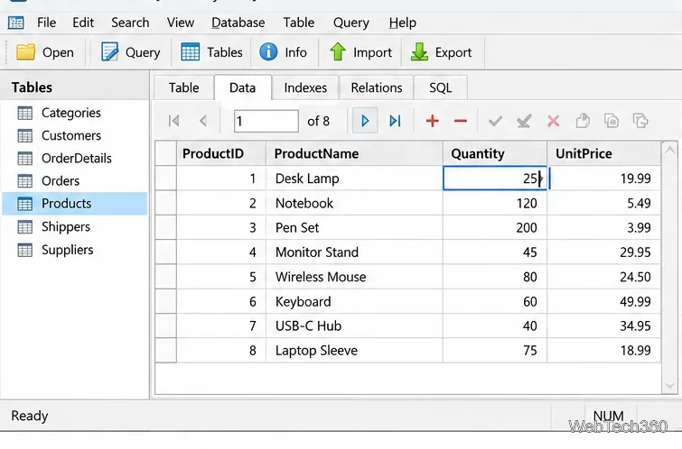Add a new record with plus icon
682x449 pixels.
coord(433,121)
